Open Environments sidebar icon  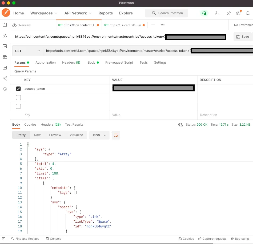(x=5, y=47)
